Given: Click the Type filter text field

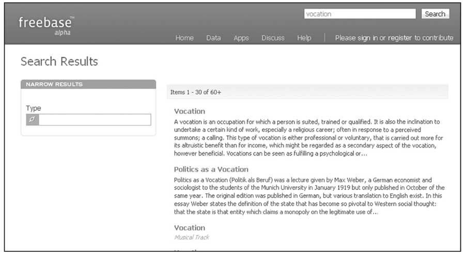Looking at the screenshot, I should [95, 119].
